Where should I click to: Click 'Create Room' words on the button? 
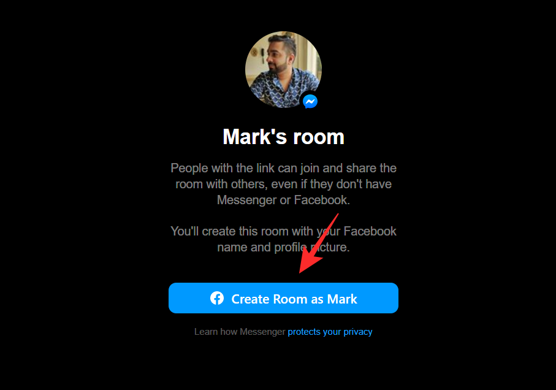point(270,299)
